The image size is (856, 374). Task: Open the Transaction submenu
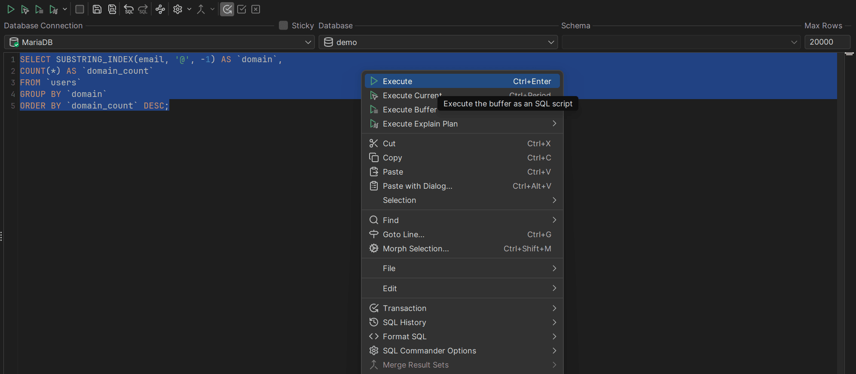(462, 308)
